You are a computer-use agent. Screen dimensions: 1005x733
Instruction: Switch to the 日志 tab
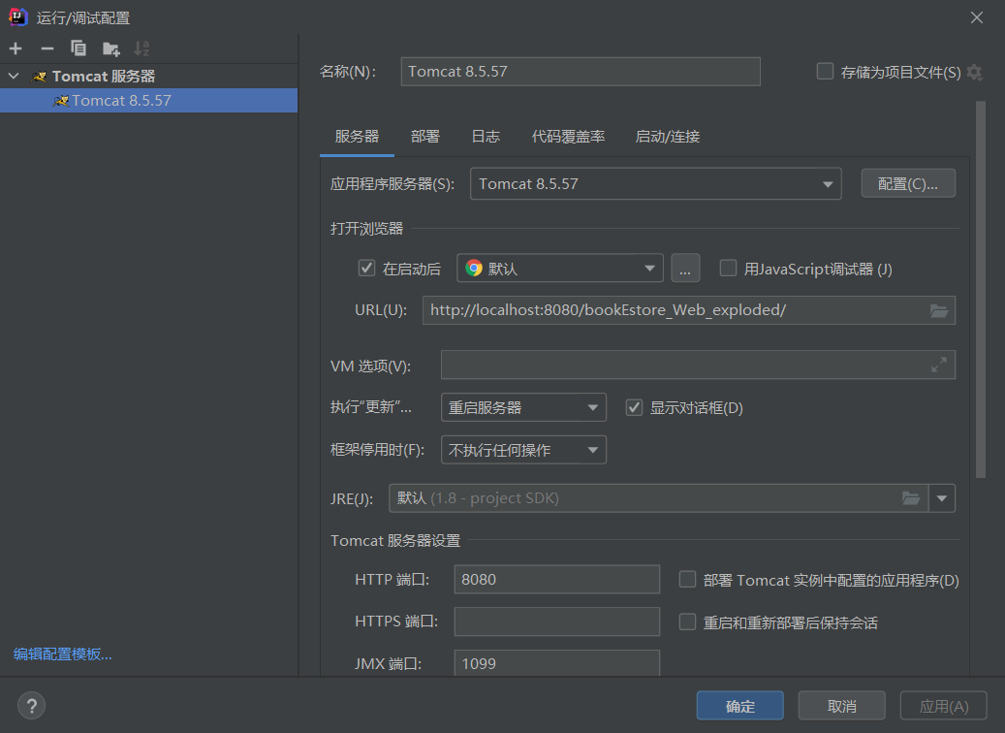tap(486, 137)
